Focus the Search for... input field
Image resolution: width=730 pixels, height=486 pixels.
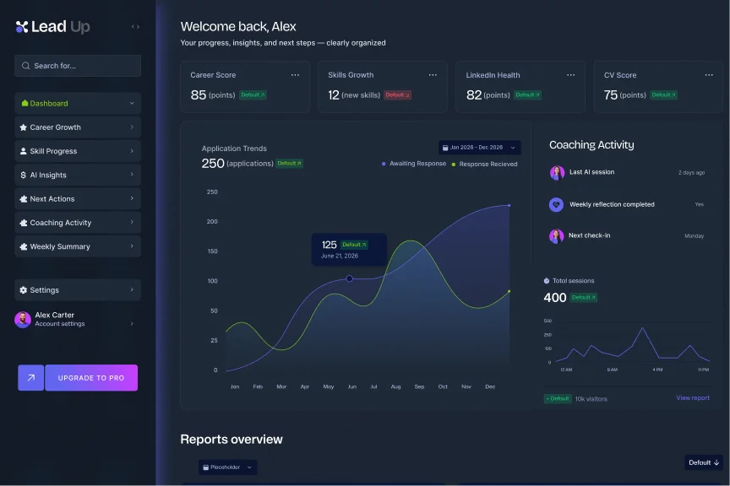78,66
